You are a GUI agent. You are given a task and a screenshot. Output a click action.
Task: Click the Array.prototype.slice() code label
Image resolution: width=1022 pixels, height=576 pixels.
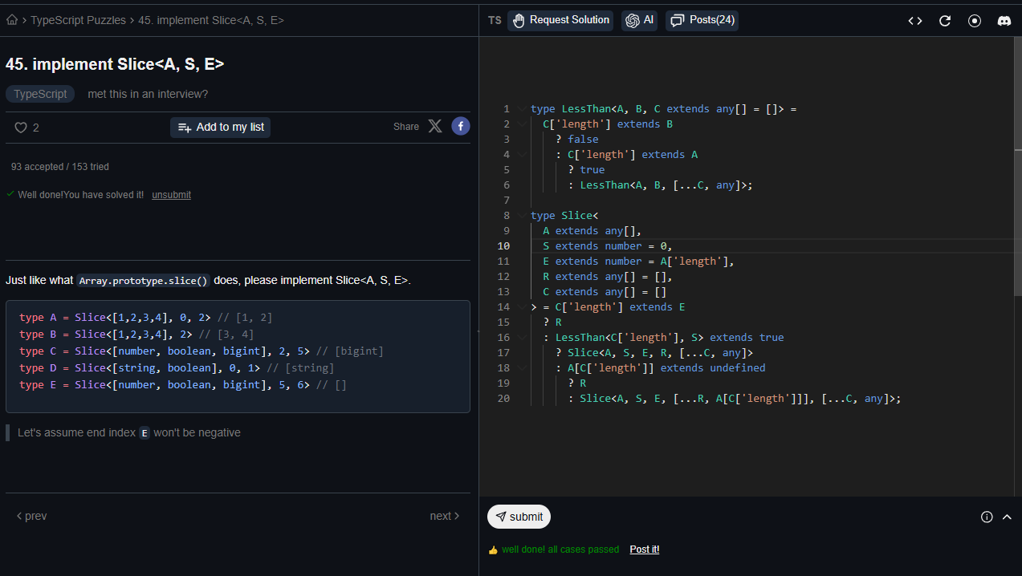pyautogui.click(x=144, y=281)
